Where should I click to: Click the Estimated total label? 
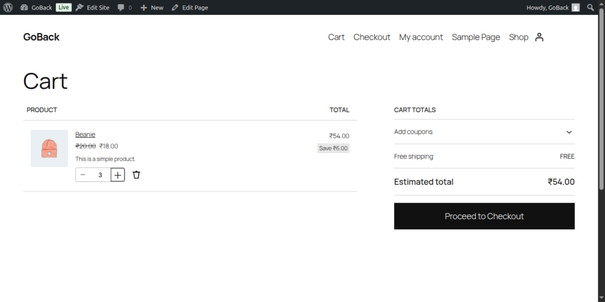(x=424, y=182)
